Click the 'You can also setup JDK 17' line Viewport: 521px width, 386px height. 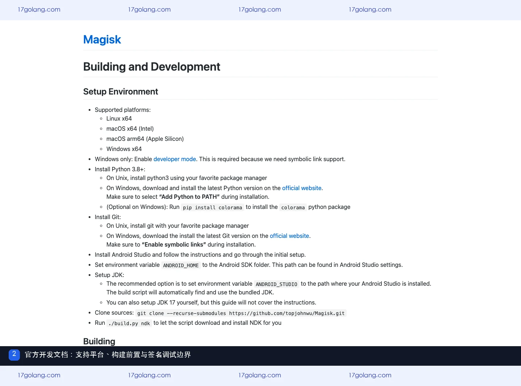click(211, 302)
